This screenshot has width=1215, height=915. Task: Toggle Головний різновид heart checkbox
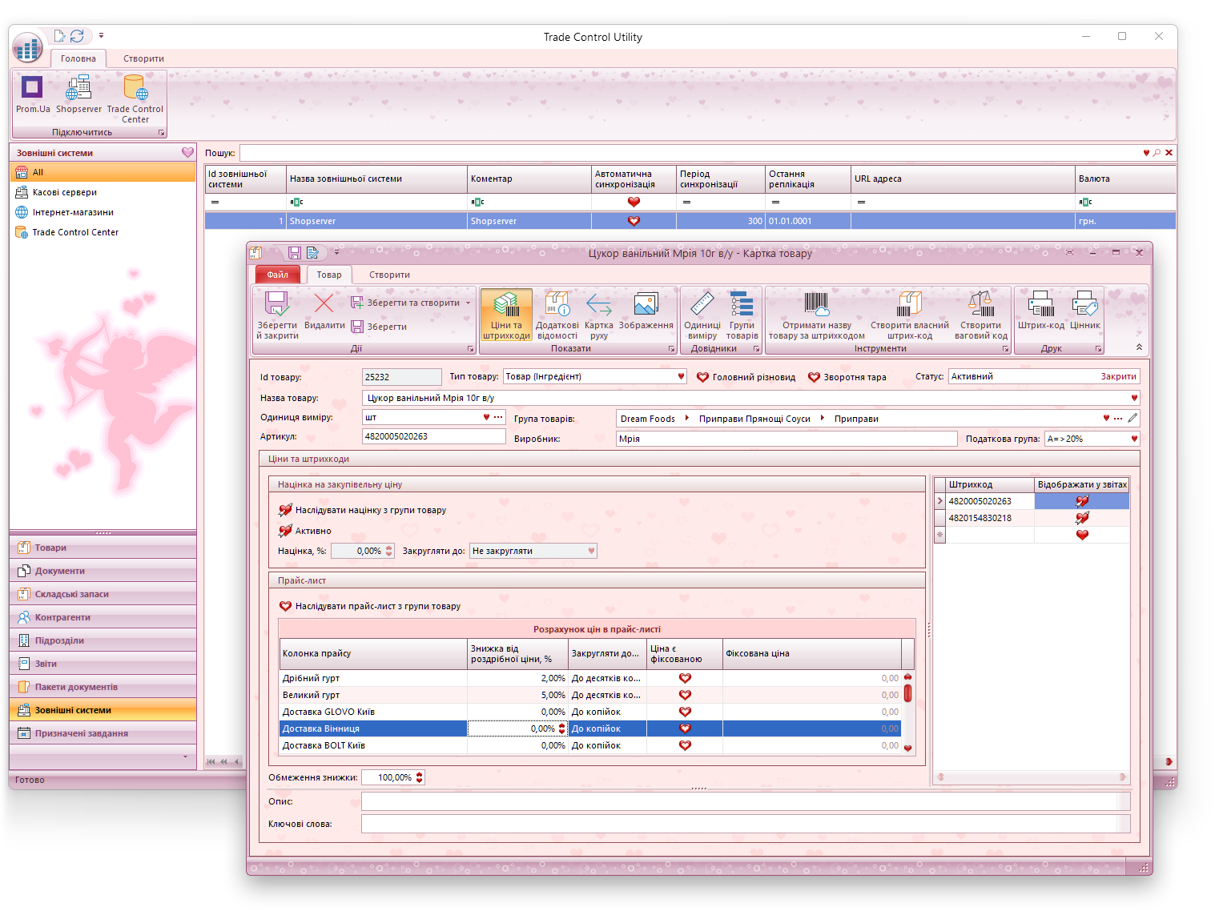702,377
